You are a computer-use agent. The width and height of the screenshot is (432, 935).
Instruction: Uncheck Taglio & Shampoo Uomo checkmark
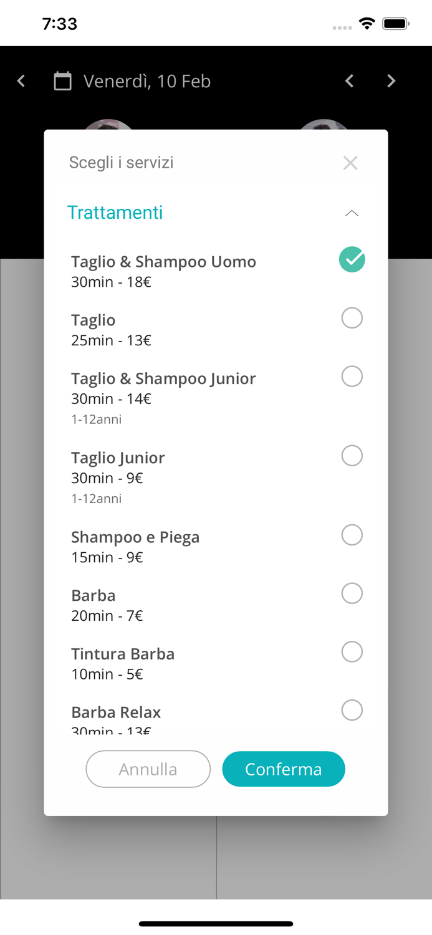[x=352, y=259]
